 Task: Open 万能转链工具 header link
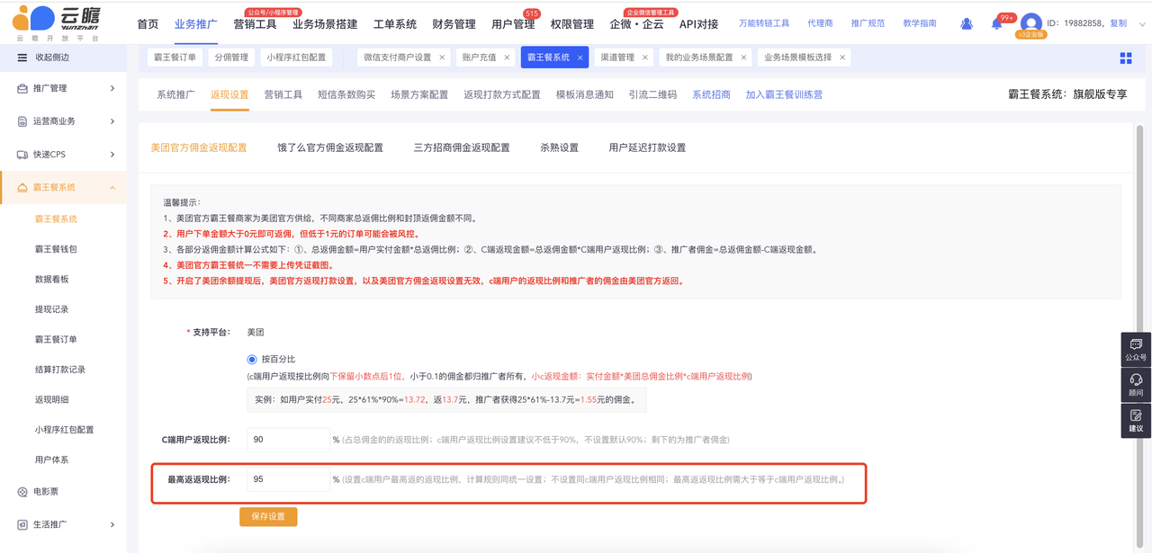click(x=764, y=23)
